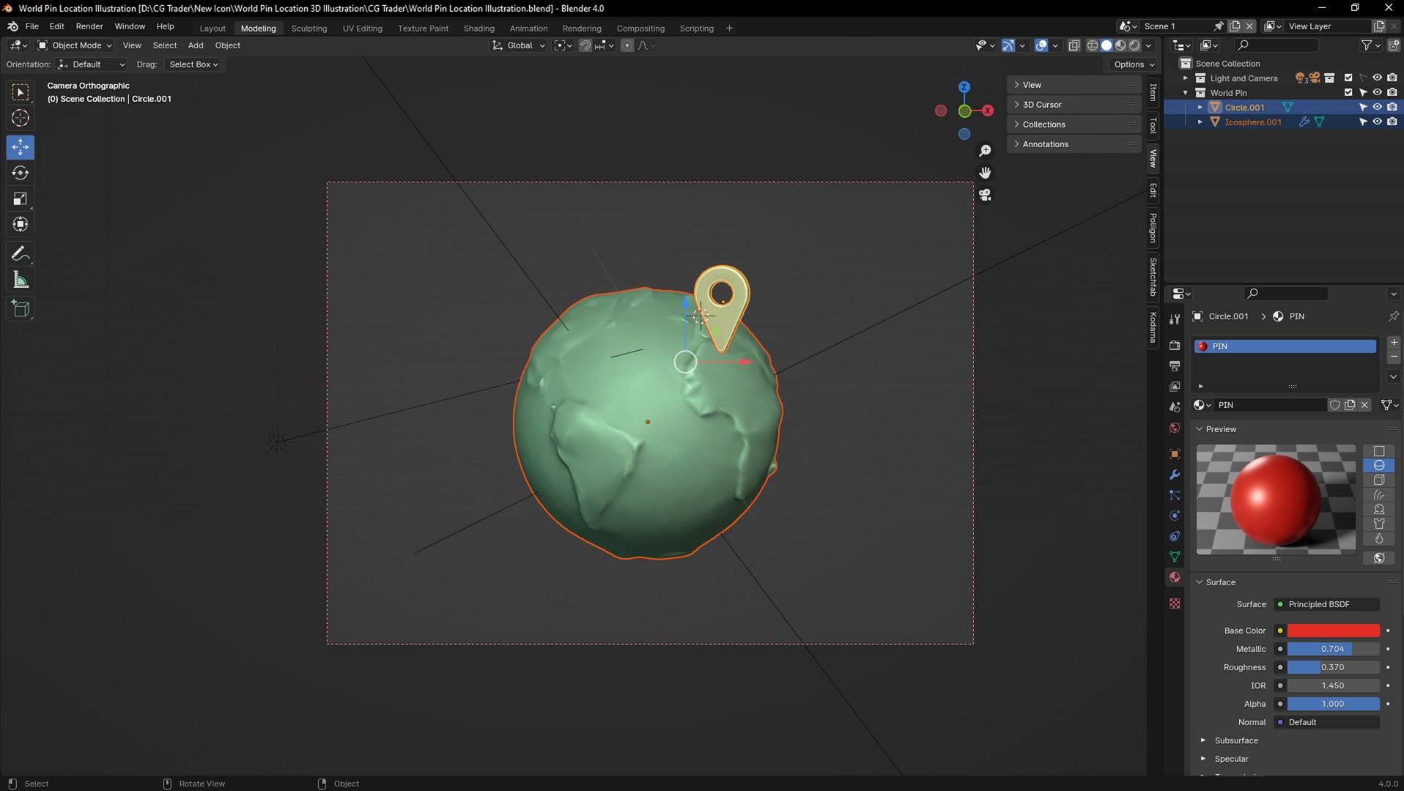Select the Measure ruler tool
This screenshot has width=1404, height=791.
pos(21,280)
